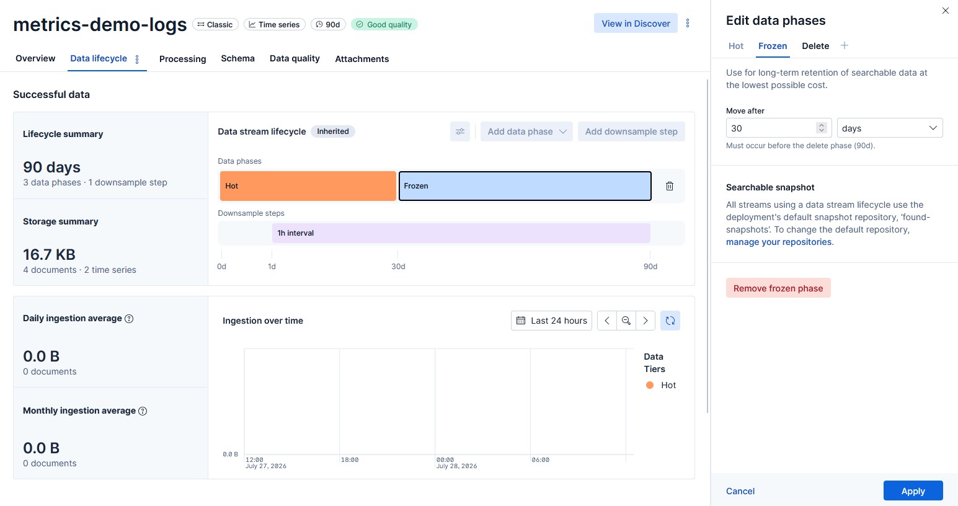Click the 1d timeline marker
Screen dimensions: 958x506
[272, 267]
